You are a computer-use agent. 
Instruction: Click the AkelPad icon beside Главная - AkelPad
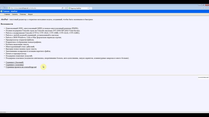[x=1, y=11]
